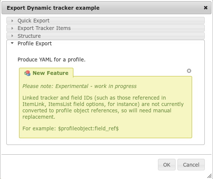Click the Profile Export header label
This screenshot has height=179, width=213.
pyautogui.click(x=35, y=44)
